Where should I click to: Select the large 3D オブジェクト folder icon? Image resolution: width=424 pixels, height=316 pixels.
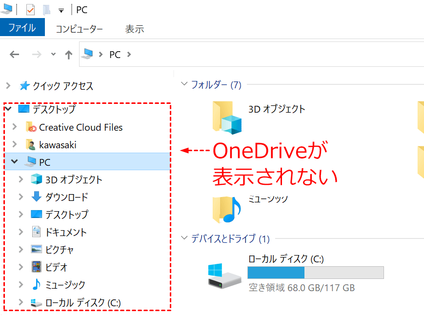227,118
